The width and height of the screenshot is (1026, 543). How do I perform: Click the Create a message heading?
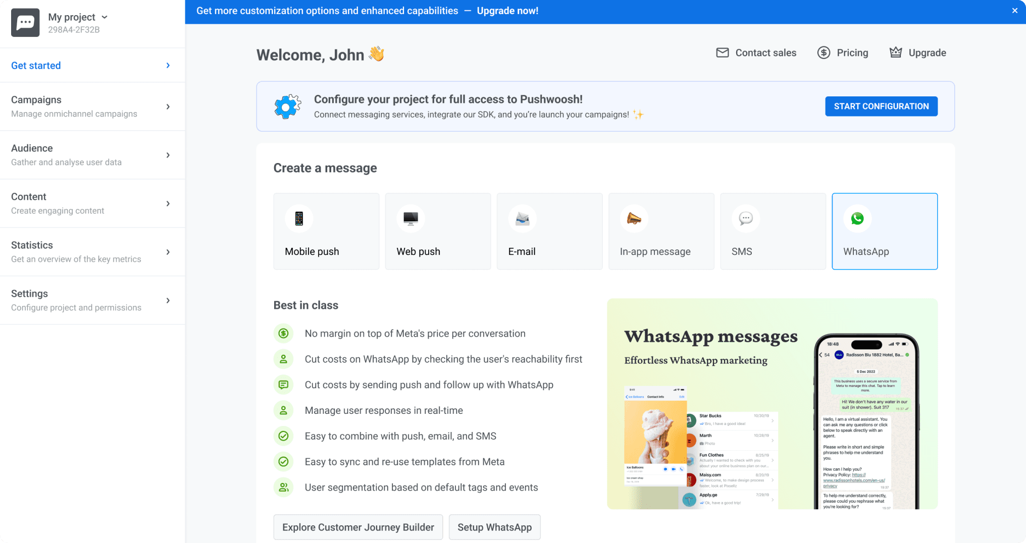pyautogui.click(x=325, y=168)
